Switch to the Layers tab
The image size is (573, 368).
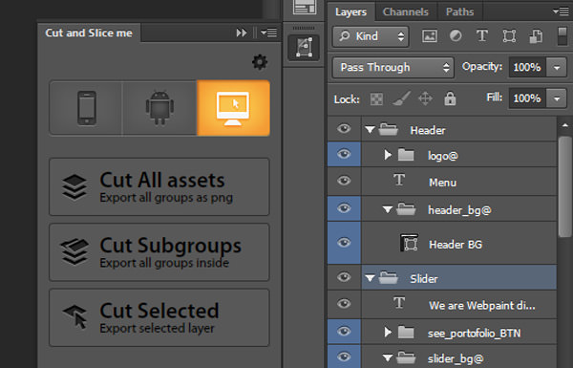350,12
